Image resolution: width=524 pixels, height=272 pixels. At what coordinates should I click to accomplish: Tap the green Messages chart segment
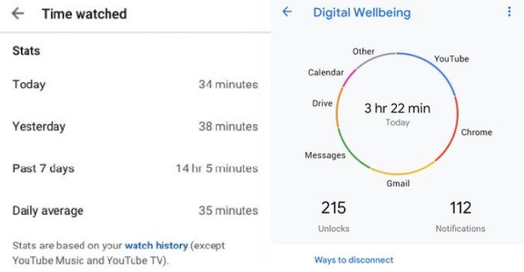(x=351, y=151)
